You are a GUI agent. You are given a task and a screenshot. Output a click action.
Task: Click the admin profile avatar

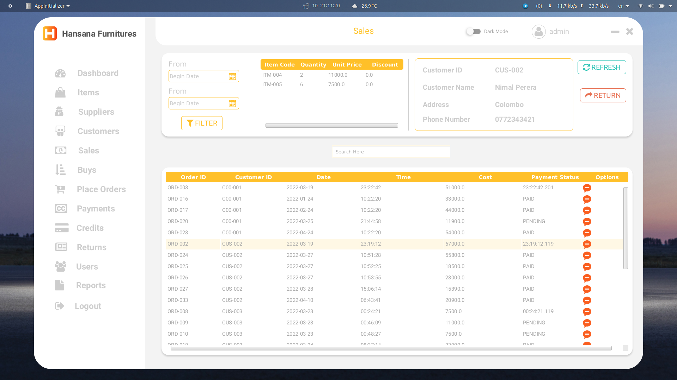tap(538, 31)
